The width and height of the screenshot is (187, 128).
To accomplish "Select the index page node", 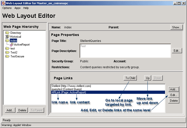I will click(14, 41).
